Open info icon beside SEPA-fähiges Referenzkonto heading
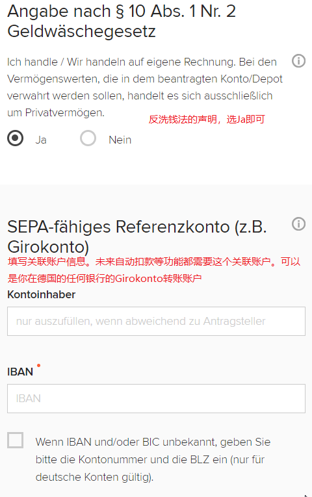Image resolution: width=312 pixels, height=497 pixels. coord(298,223)
